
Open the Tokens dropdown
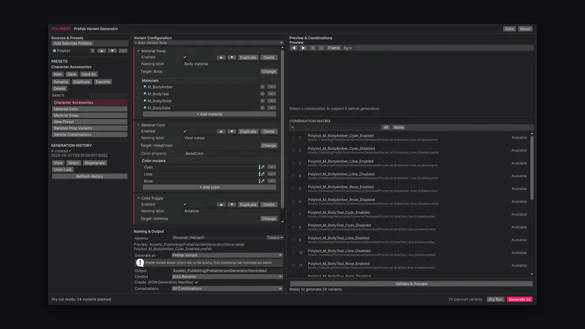tap(275, 238)
